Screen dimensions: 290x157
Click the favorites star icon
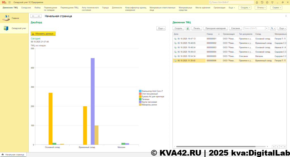click(267, 2)
